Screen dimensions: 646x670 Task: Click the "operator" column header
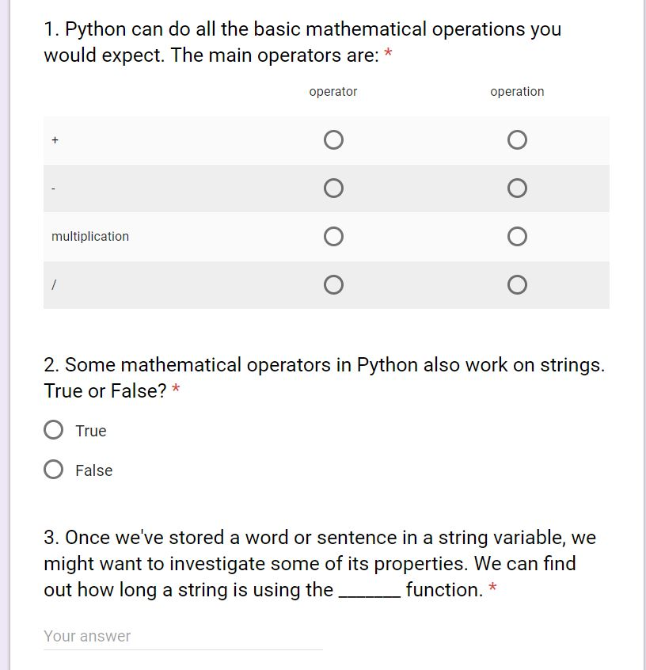click(x=333, y=92)
